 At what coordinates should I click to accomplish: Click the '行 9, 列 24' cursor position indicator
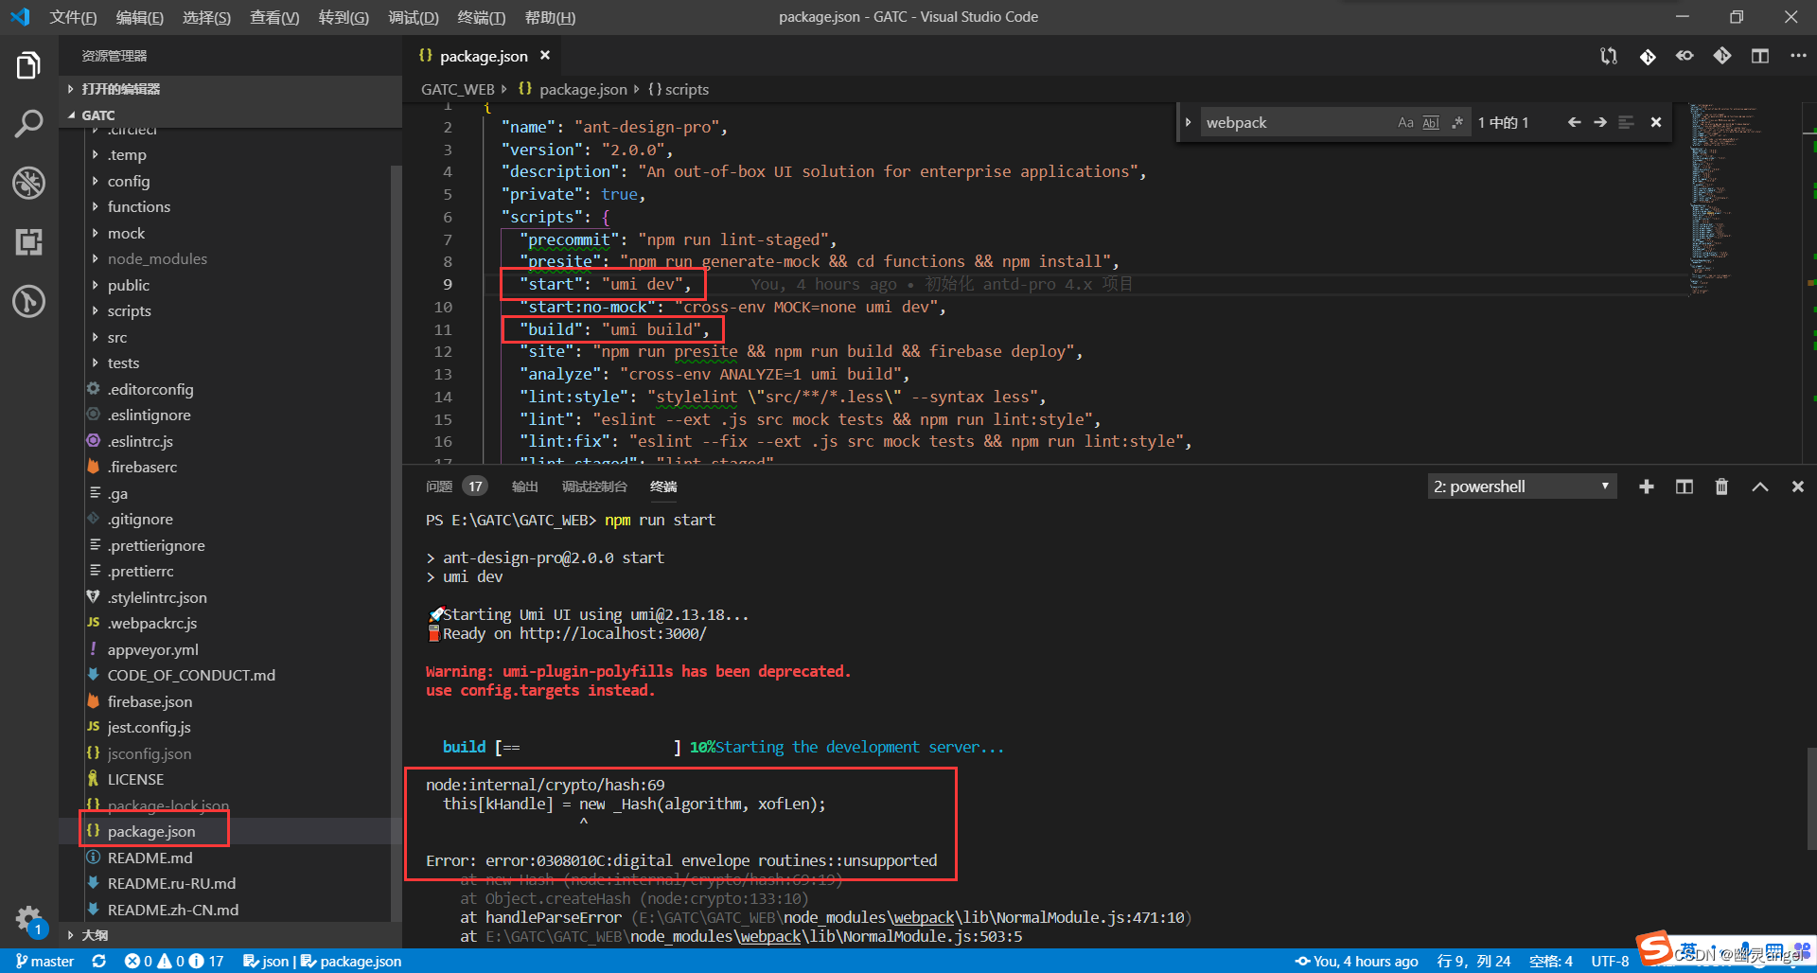click(x=1473, y=961)
